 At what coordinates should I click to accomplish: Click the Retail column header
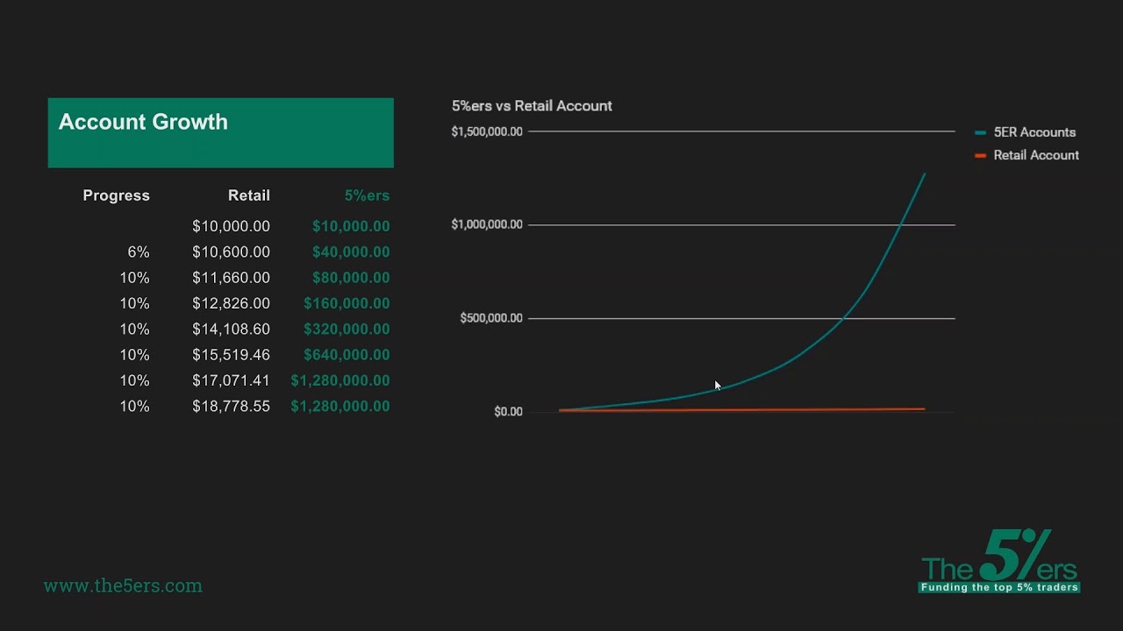pos(248,195)
